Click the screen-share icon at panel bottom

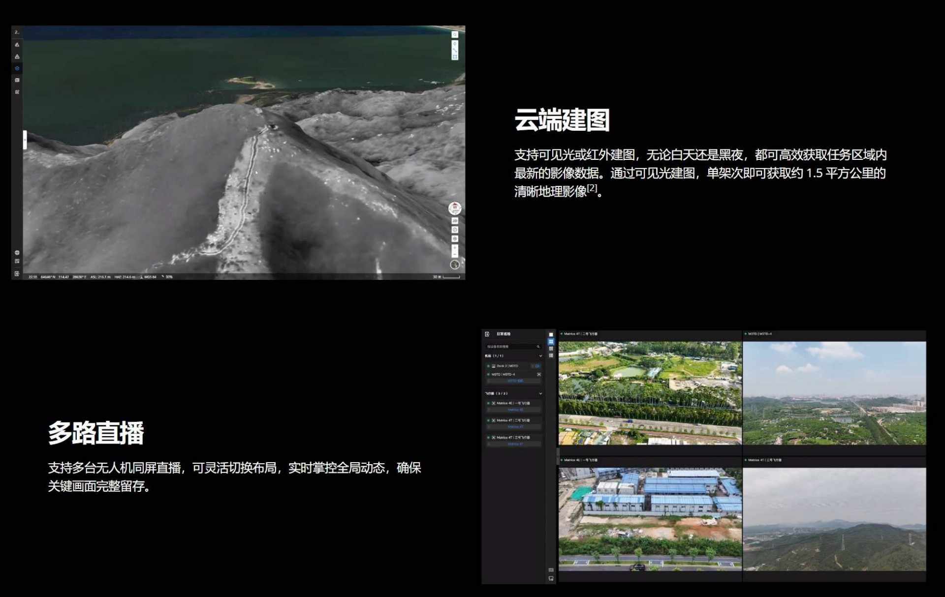tap(551, 578)
